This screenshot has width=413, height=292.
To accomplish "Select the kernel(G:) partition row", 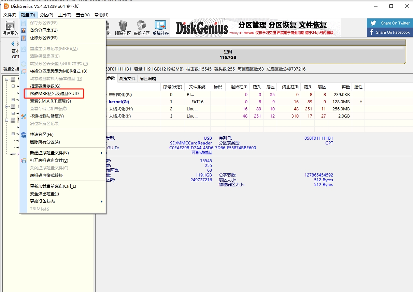I will (236, 102).
